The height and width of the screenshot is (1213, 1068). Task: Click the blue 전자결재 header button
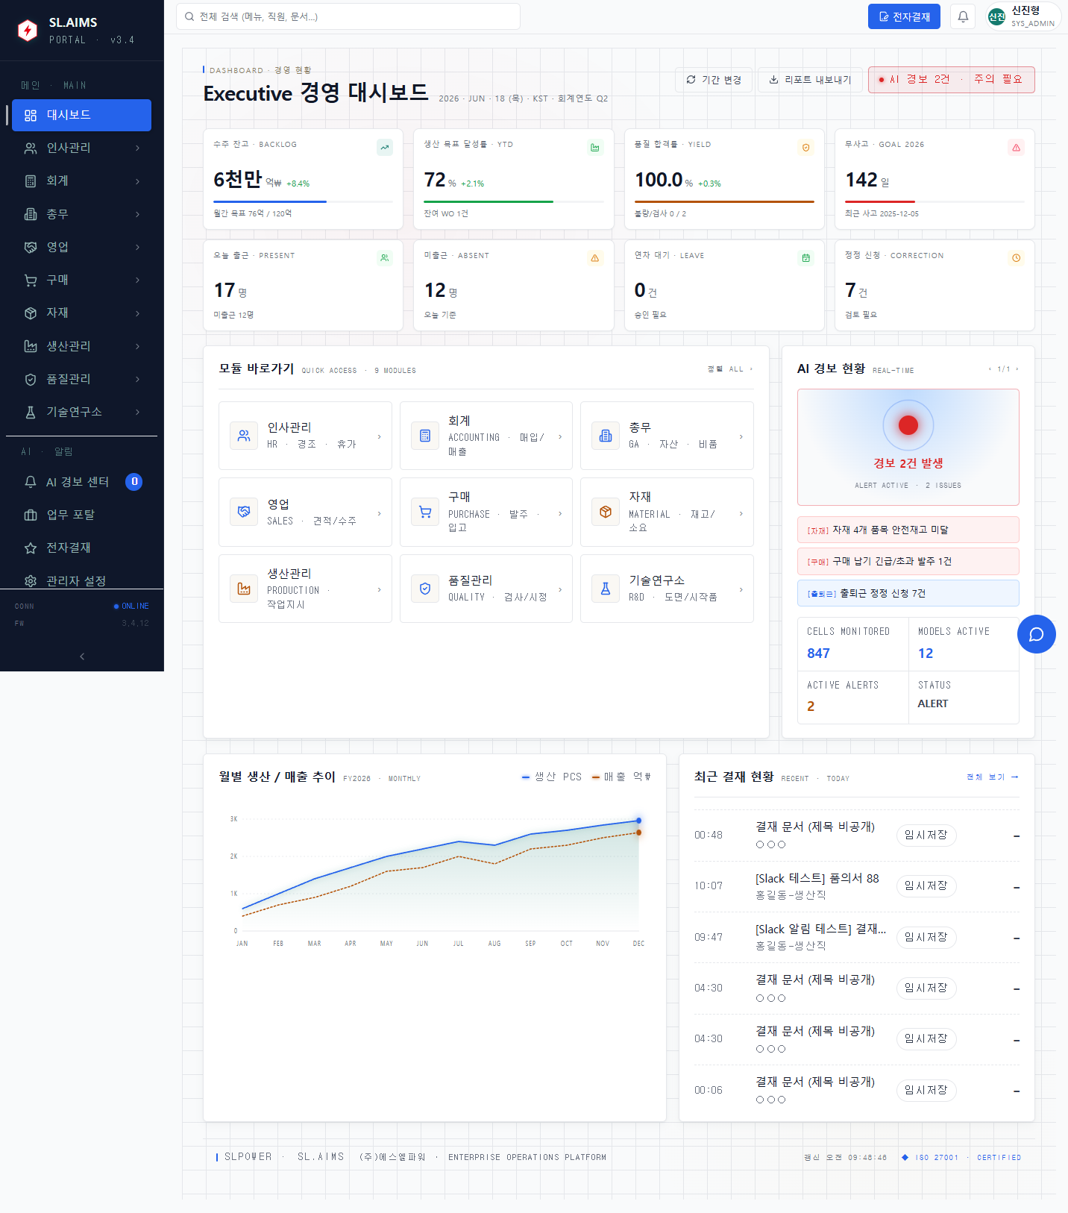coord(904,16)
